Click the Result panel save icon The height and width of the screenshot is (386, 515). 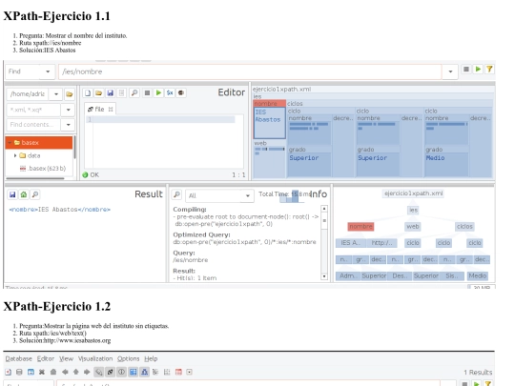12,194
